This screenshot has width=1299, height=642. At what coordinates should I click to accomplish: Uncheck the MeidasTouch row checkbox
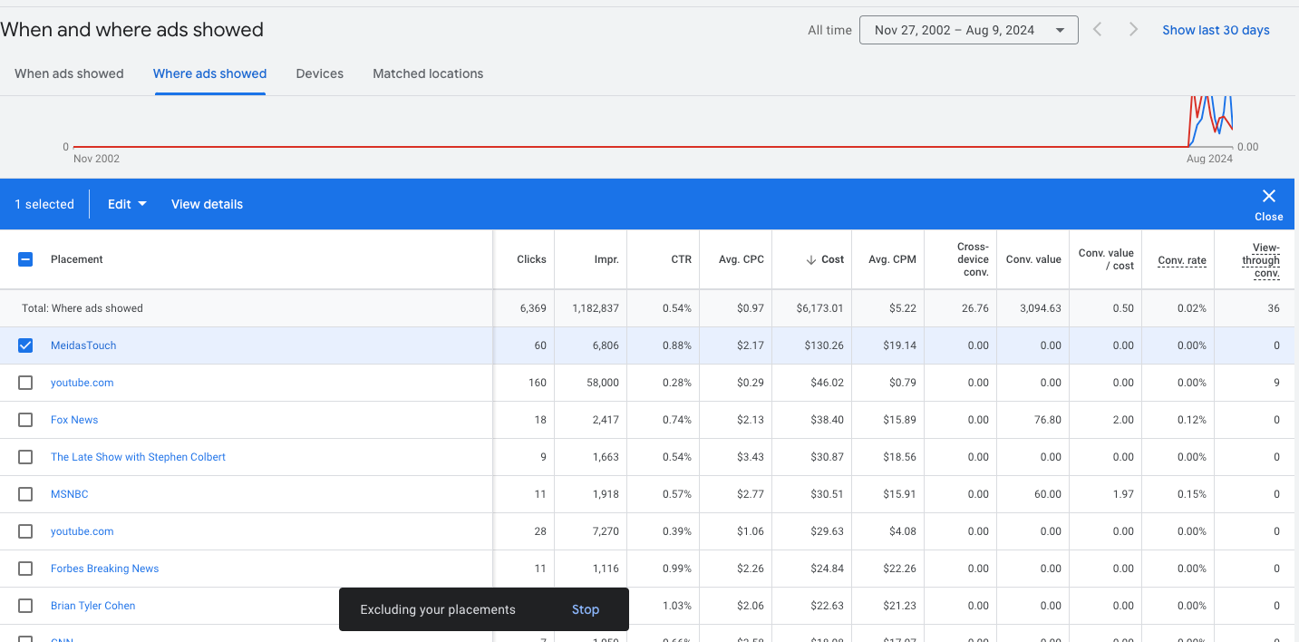point(25,345)
